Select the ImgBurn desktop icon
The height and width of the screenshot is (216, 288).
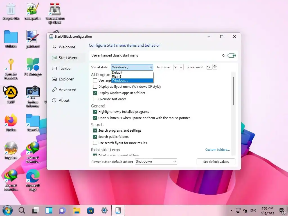(x=11, y=150)
